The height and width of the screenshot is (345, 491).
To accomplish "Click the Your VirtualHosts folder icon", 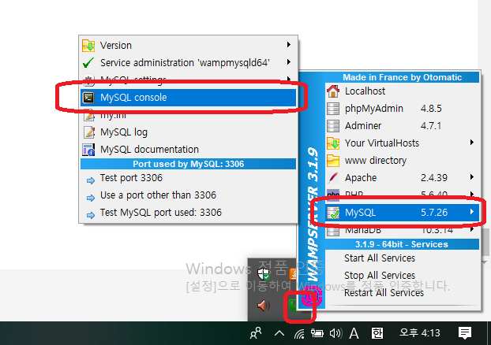I will click(333, 143).
